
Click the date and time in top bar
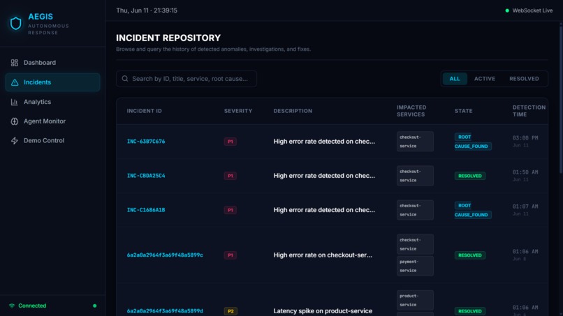pyautogui.click(x=147, y=10)
